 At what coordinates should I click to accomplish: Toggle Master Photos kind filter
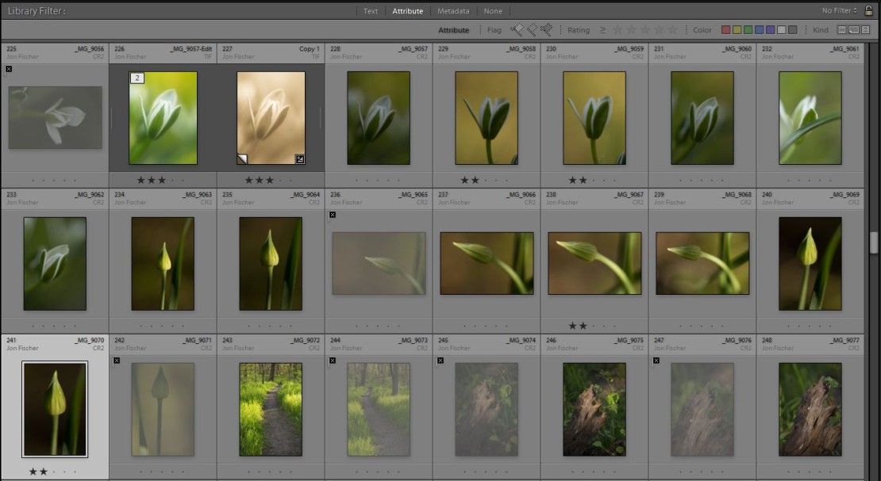(x=842, y=30)
